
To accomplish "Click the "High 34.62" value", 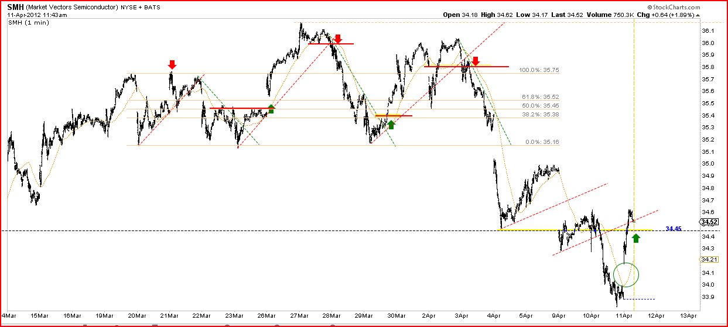I will (497, 15).
